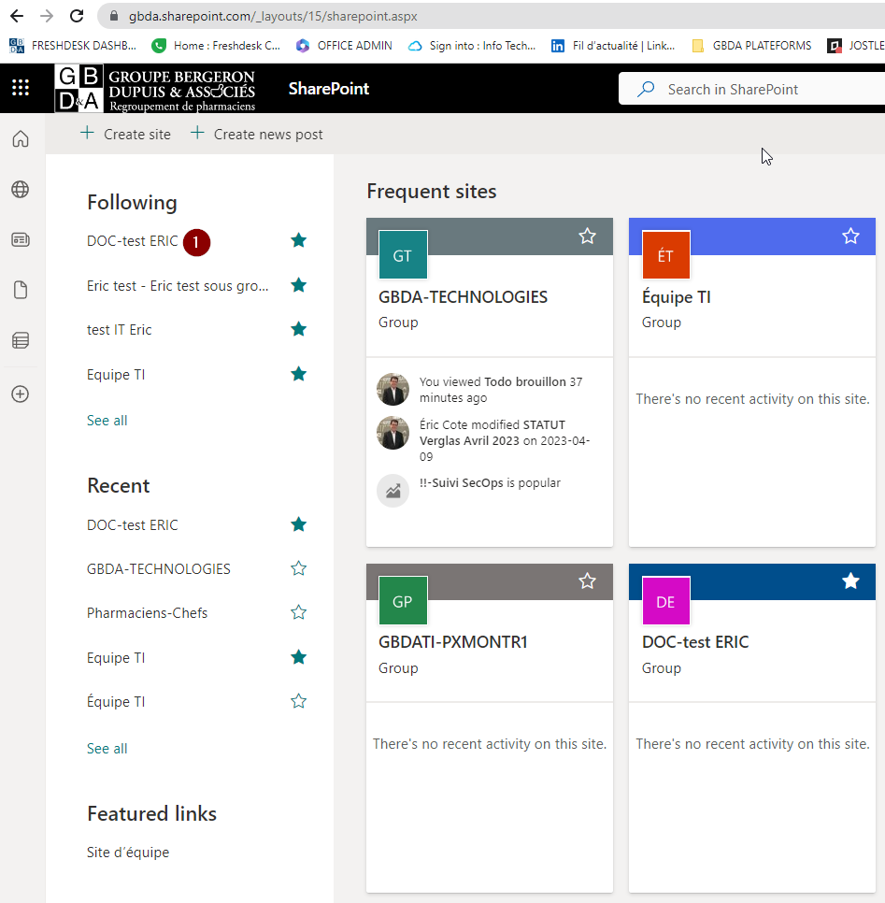Viewport: 885px width, 903px height.
Task: Click the trending chart icon beside !!-Suivi SecOps
Action: point(393,491)
